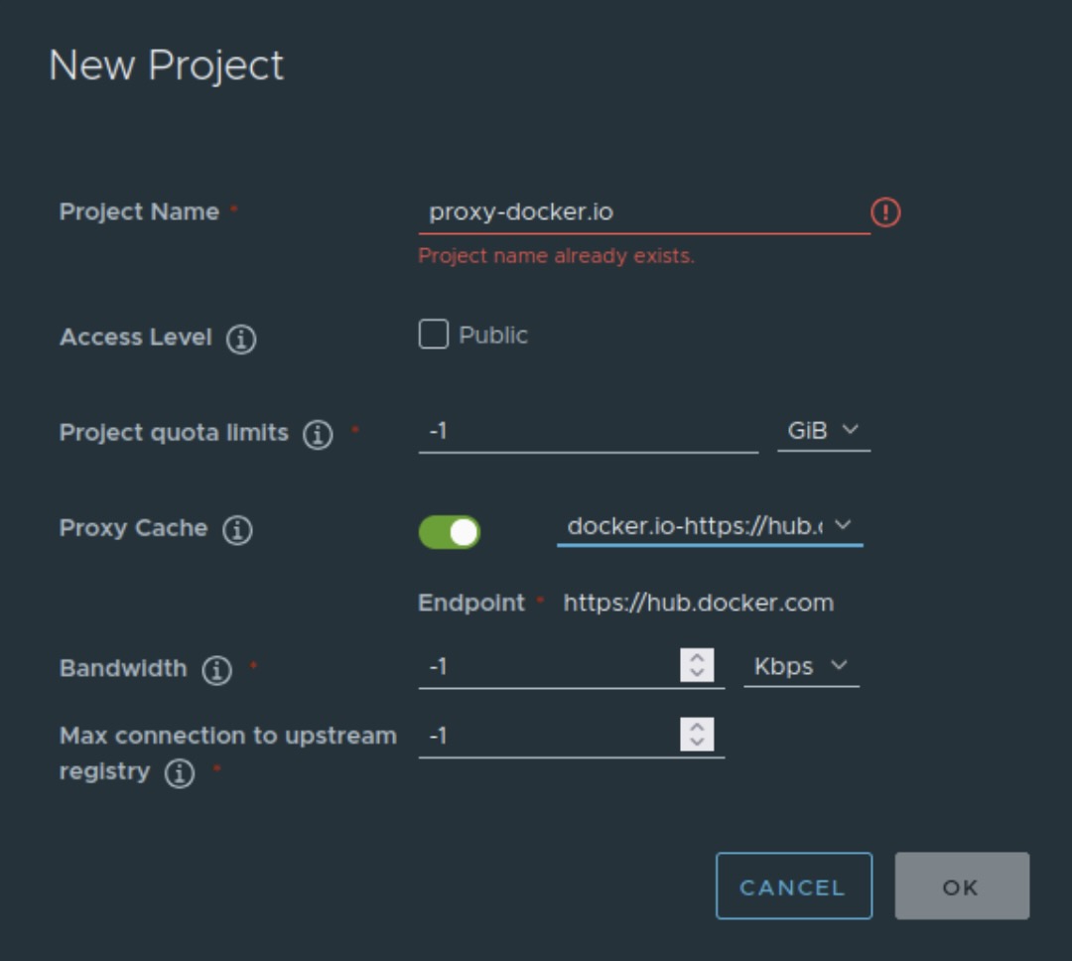Click the Max connection spinner arrows
Image resolution: width=1072 pixels, height=961 pixels.
(x=697, y=735)
